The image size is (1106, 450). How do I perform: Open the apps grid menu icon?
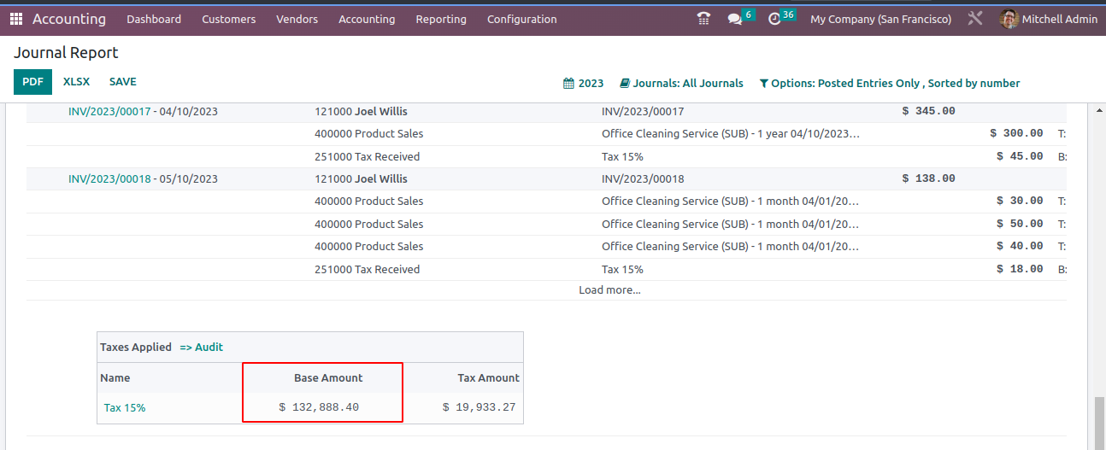click(x=16, y=19)
